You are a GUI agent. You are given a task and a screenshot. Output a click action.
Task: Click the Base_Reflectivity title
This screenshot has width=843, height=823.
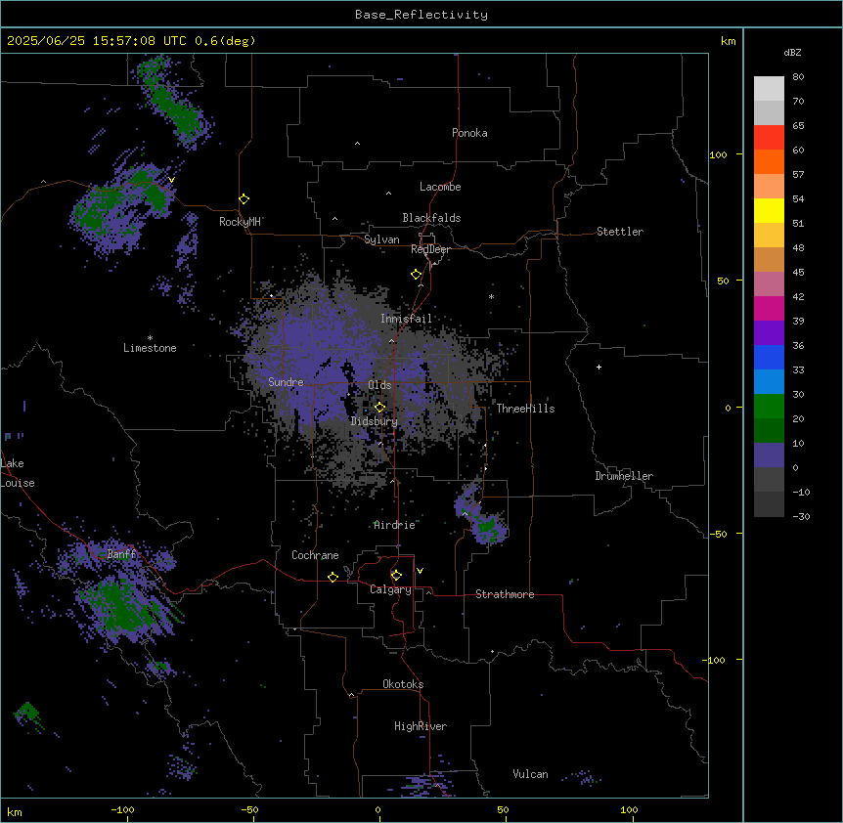coord(421,15)
